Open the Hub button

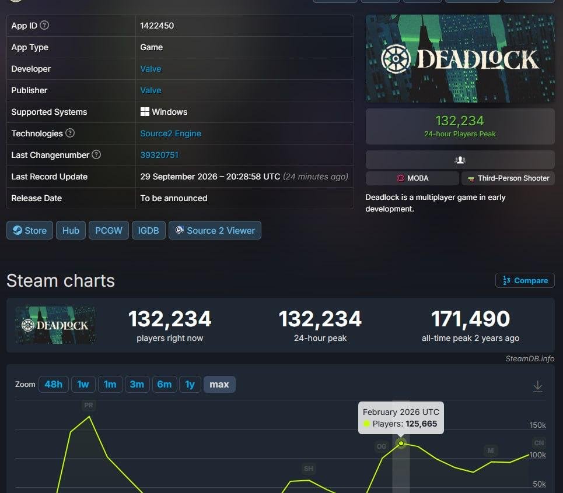pyautogui.click(x=71, y=230)
